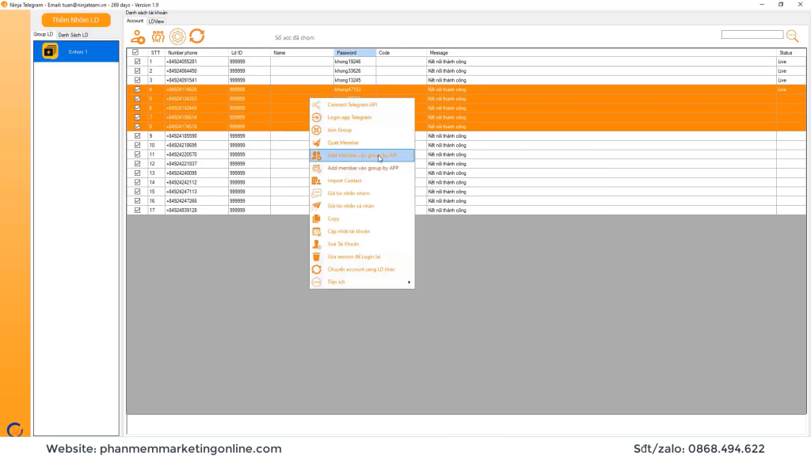Click the Join Group icon
Image resolution: width=811 pixels, height=456 pixels.
317,131
